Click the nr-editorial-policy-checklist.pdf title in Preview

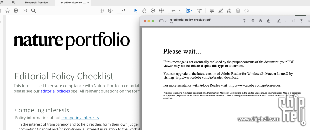(x=190, y=20)
